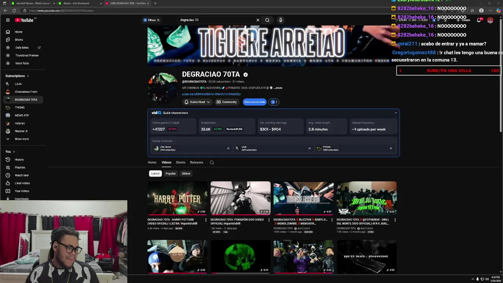Expand the You section header
The width and height of the screenshot is (503, 283).
coord(10,152)
